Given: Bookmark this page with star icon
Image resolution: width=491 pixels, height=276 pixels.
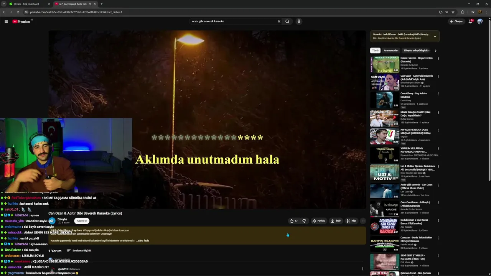Looking at the screenshot, I should click(x=453, y=12).
